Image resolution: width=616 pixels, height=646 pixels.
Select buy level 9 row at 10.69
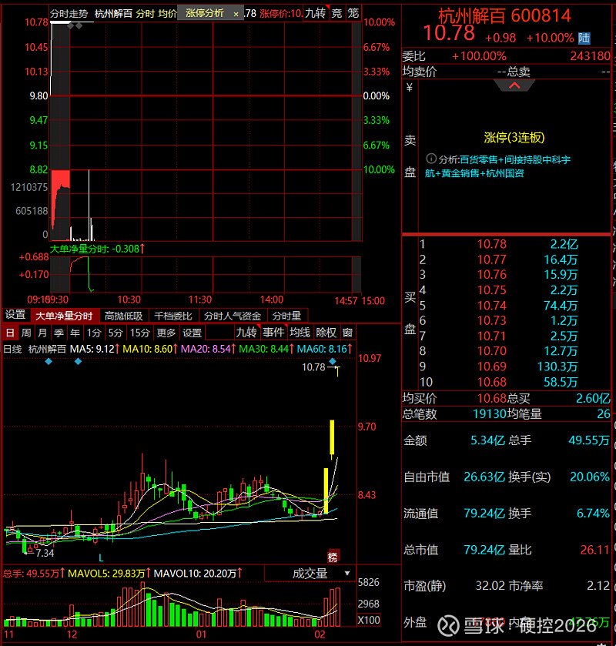514,367
